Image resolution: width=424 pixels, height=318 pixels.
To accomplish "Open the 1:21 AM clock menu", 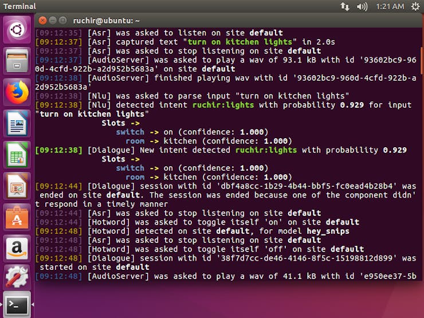I will pos(390,6).
